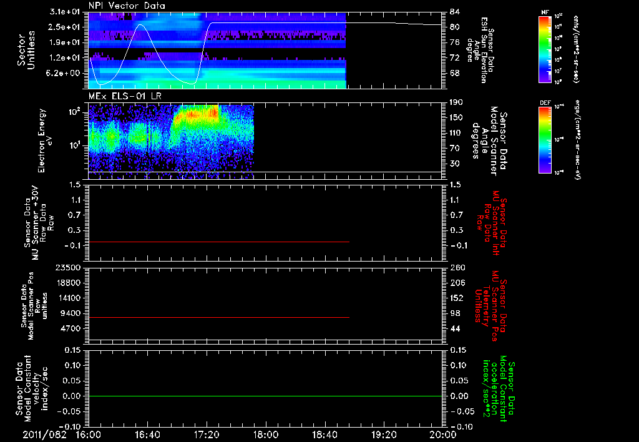Click the 80 degree tick on elevation axis
This screenshot has height=442, width=639.
(454, 27)
